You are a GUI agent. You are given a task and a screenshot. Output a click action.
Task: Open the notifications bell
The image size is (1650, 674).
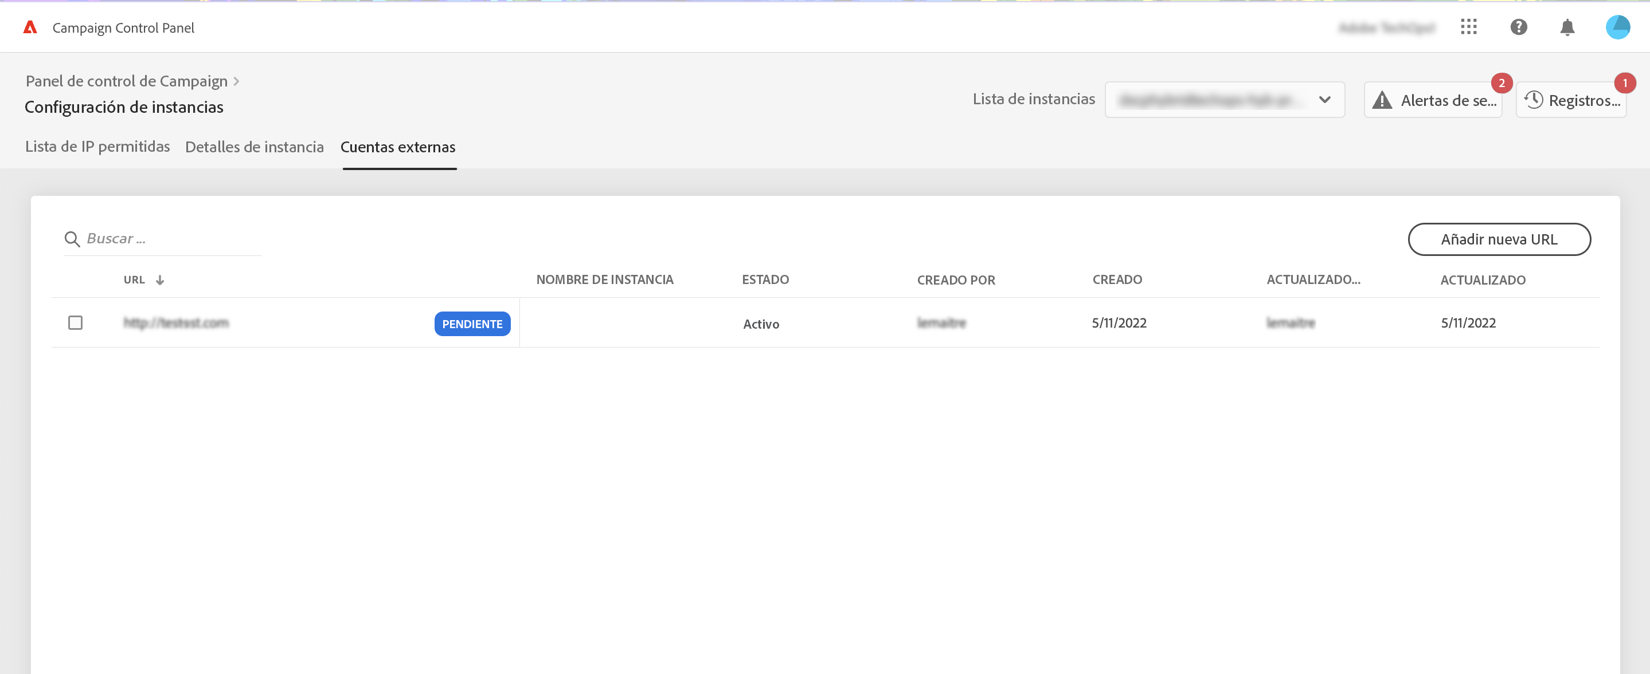point(1567,27)
